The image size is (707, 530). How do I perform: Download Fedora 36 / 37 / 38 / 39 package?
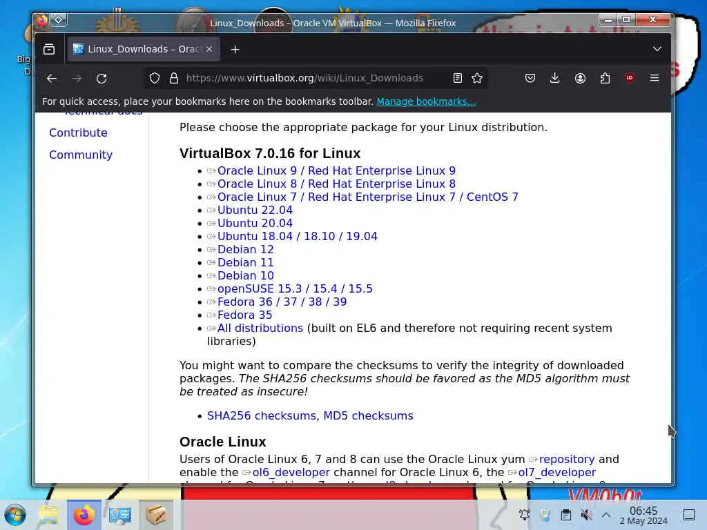point(282,302)
